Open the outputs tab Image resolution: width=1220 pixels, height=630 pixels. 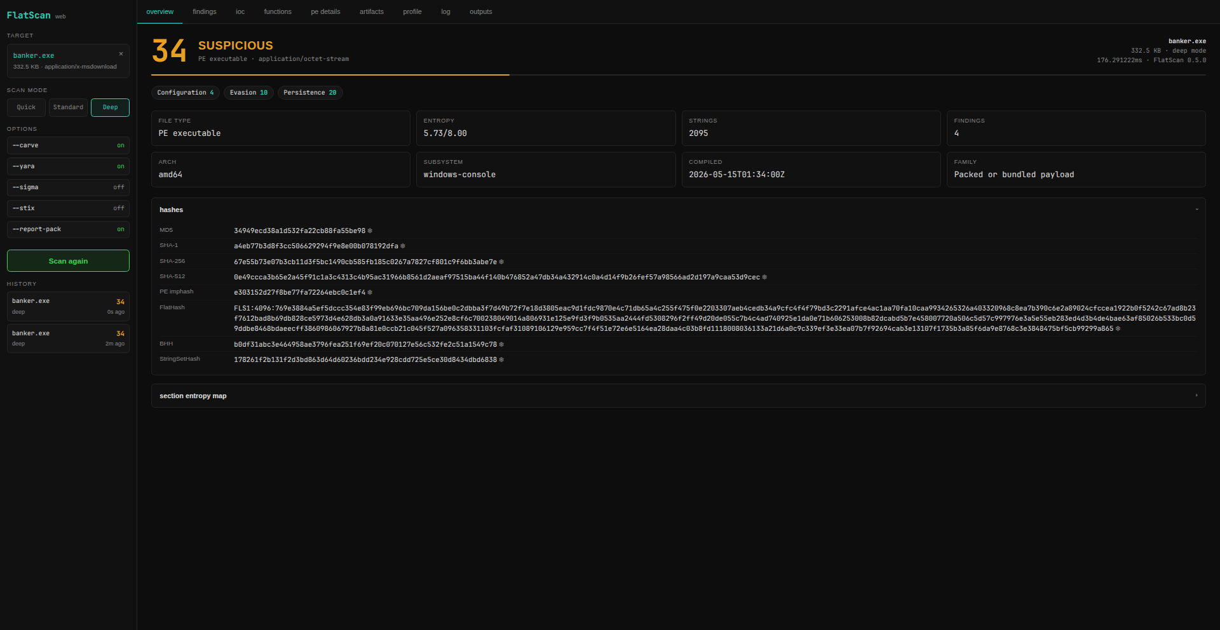[x=481, y=11]
